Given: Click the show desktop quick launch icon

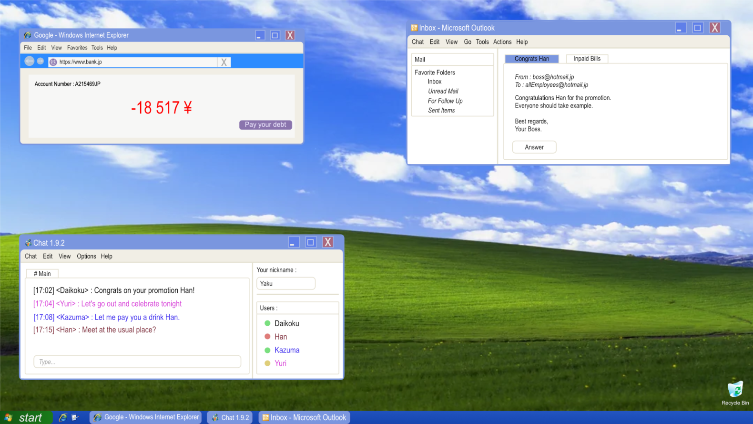Looking at the screenshot, I should [x=75, y=417].
